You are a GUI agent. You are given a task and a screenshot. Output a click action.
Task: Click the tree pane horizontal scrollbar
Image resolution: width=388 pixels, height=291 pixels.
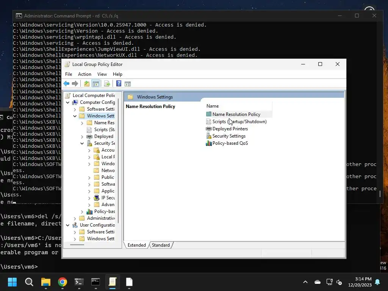click(77, 245)
